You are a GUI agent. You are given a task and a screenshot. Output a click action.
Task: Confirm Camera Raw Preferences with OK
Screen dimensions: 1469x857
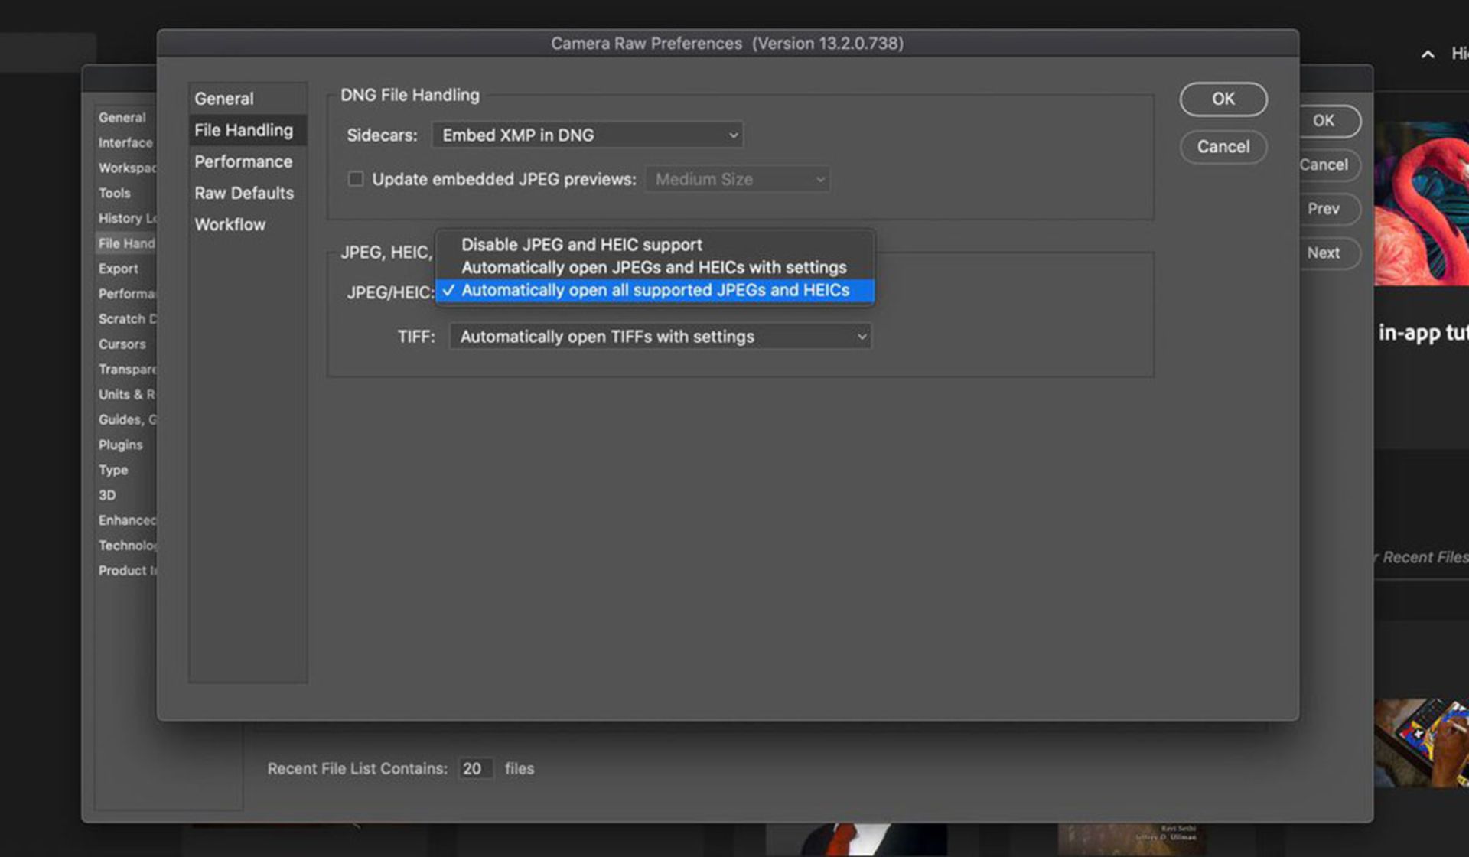[x=1223, y=99]
